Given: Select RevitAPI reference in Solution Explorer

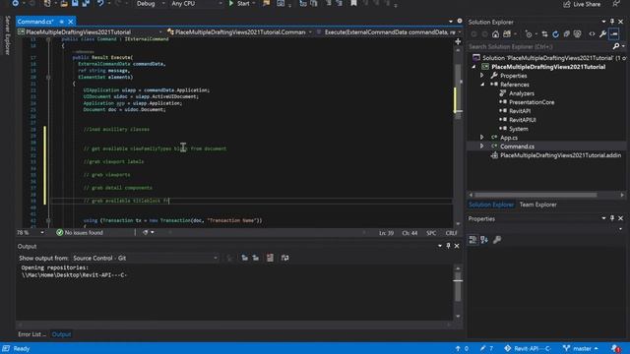Looking at the screenshot, I should (x=520, y=111).
